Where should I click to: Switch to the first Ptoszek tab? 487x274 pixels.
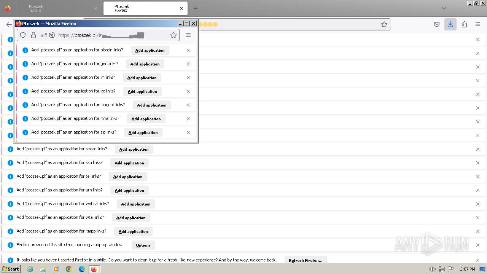click(x=59, y=8)
